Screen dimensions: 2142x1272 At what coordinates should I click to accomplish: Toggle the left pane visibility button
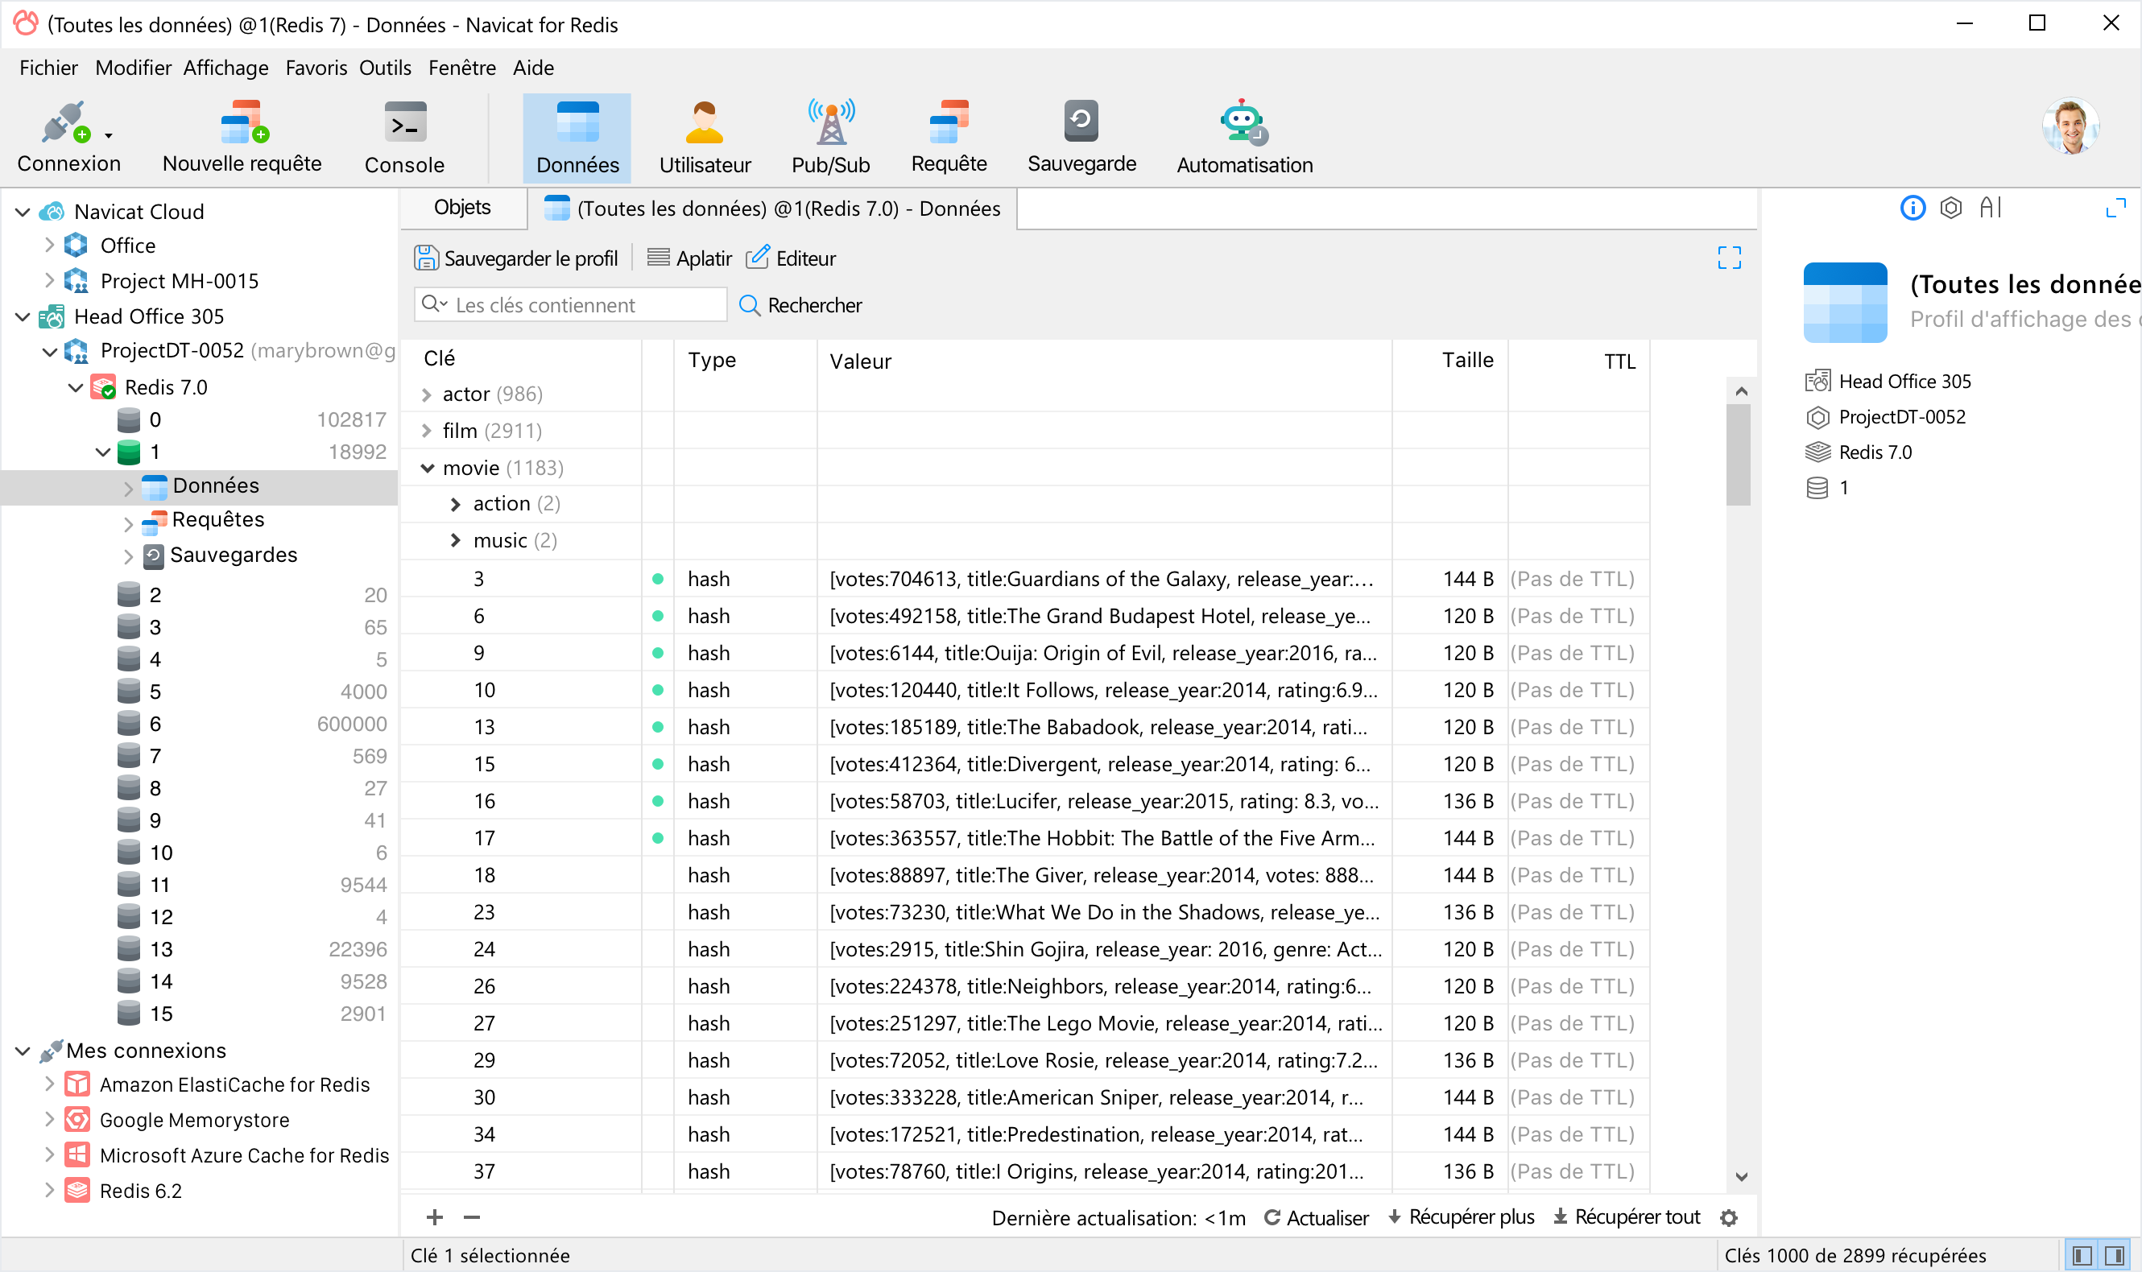click(x=2081, y=1256)
